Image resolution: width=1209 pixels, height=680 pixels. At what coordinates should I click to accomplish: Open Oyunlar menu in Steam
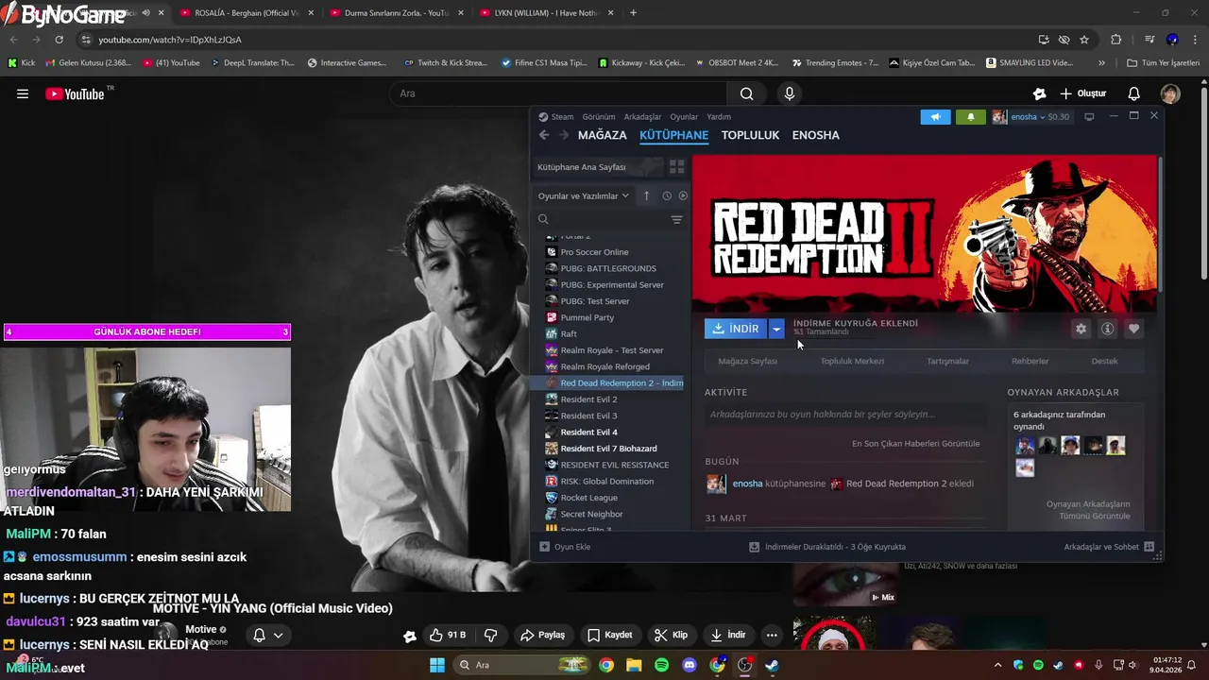[684, 117]
